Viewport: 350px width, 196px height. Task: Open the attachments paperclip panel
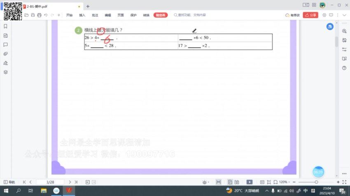6,54
